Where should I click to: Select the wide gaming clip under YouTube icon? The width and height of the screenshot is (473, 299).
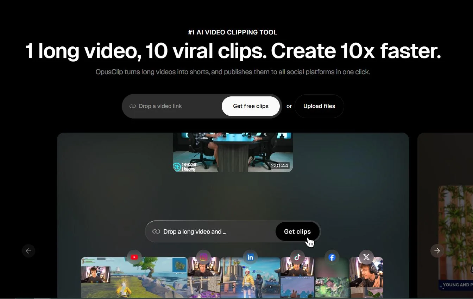point(134,278)
